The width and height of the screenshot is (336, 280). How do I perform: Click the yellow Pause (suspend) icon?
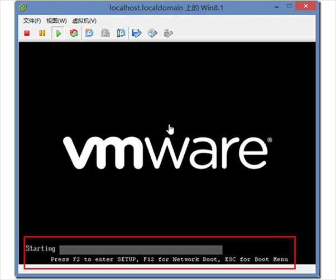42,33
